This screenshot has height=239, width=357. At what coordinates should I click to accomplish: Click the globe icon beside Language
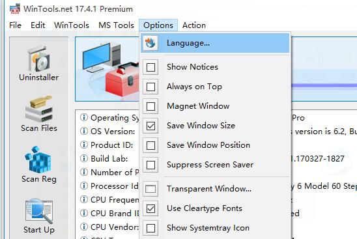pos(150,43)
